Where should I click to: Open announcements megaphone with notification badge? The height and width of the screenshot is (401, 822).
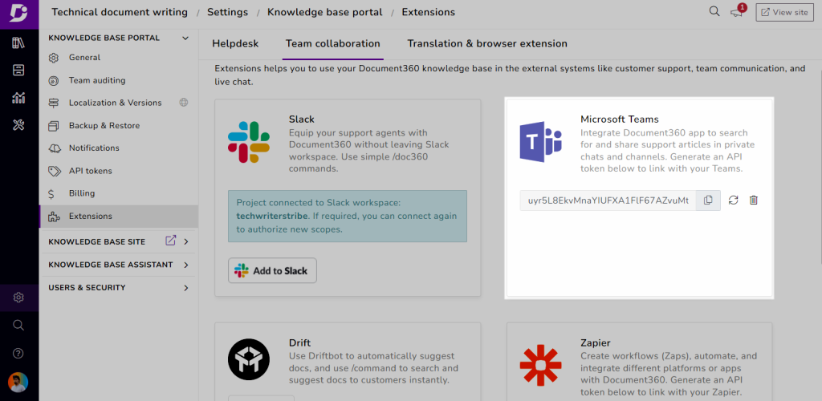click(738, 11)
